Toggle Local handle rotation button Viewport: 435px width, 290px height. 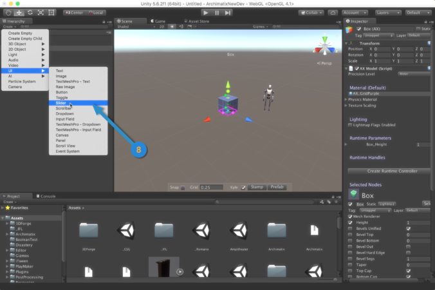[x=96, y=13]
